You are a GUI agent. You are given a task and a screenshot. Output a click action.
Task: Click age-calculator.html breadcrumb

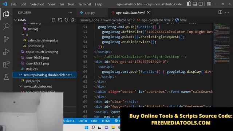[x=156, y=20]
